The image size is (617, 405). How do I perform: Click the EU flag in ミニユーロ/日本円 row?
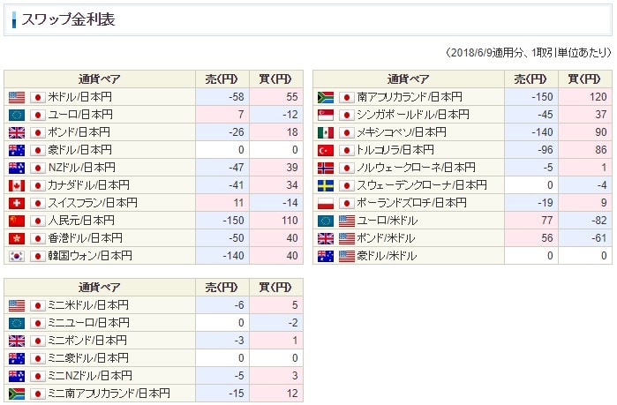pos(17,323)
